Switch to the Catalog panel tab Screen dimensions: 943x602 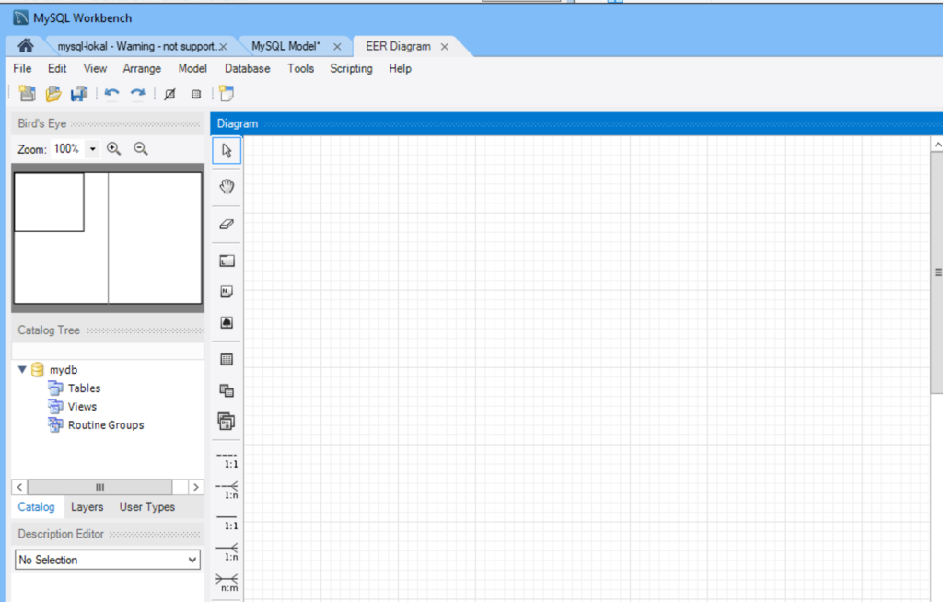click(x=36, y=507)
